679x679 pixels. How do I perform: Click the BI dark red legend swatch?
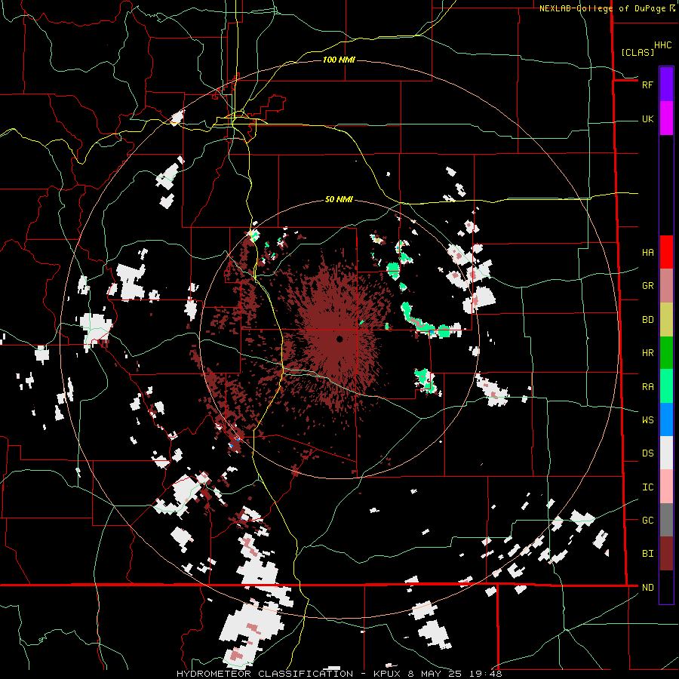pyautogui.click(x=666, y=554)
